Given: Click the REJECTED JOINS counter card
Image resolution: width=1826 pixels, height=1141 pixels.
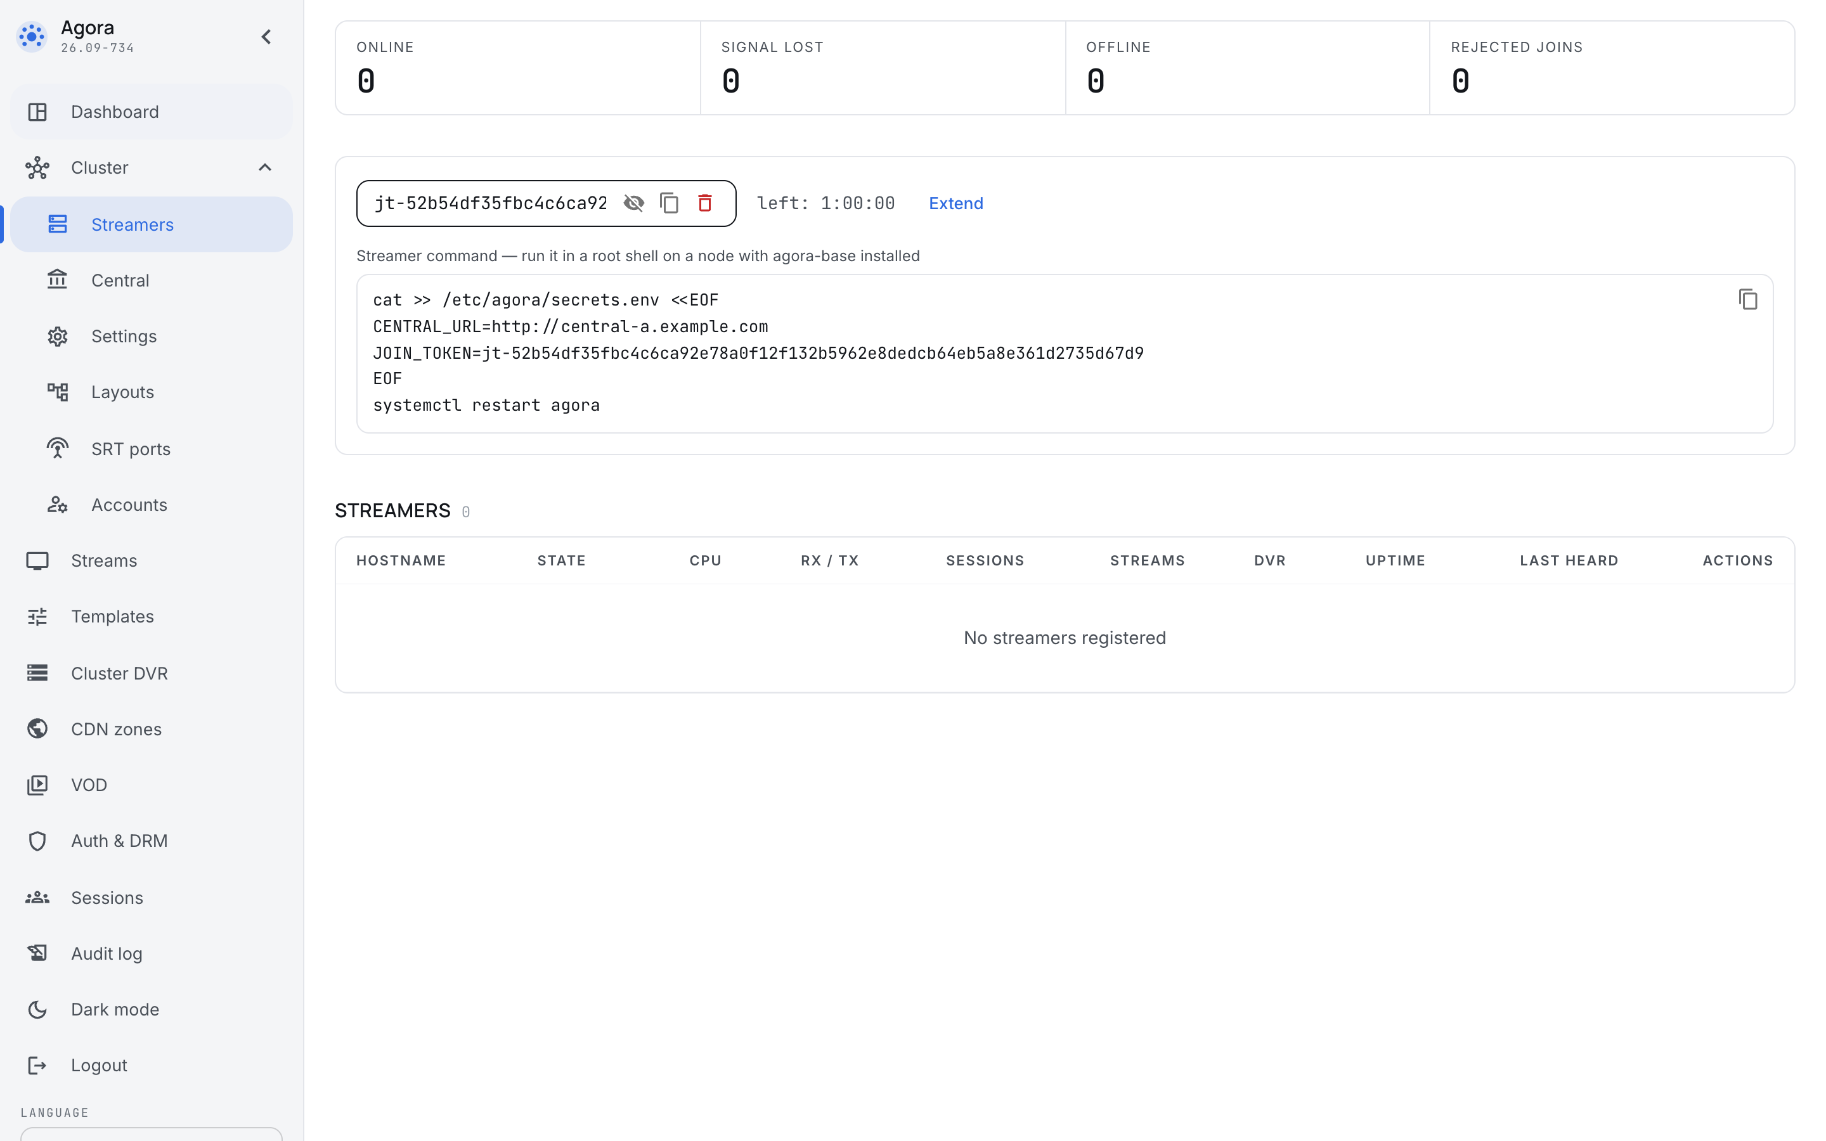Looking at the screenshot, I should click(1612, 68).
